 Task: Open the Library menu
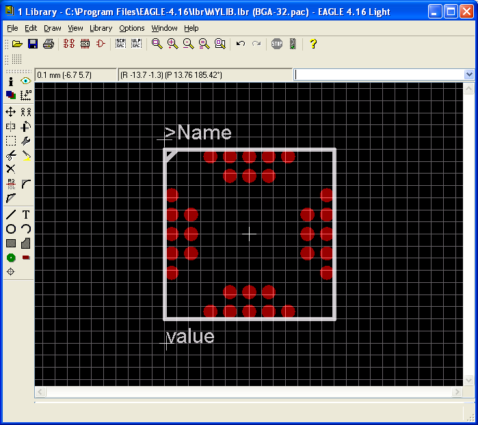(101, 28)
